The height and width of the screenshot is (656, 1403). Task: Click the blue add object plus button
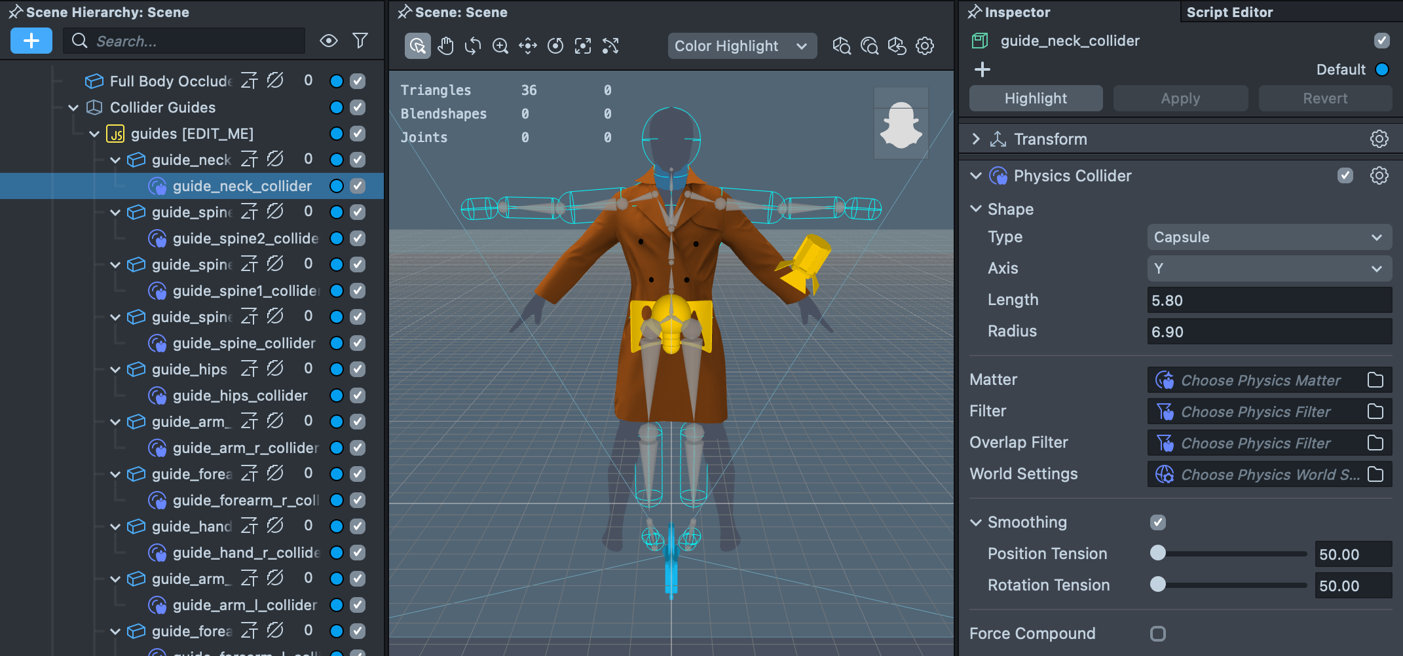coord(31,41)
